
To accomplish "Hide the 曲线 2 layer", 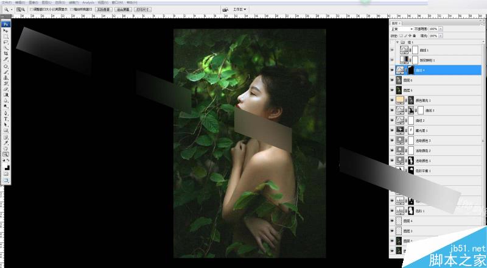I will [x=392, y=121].
